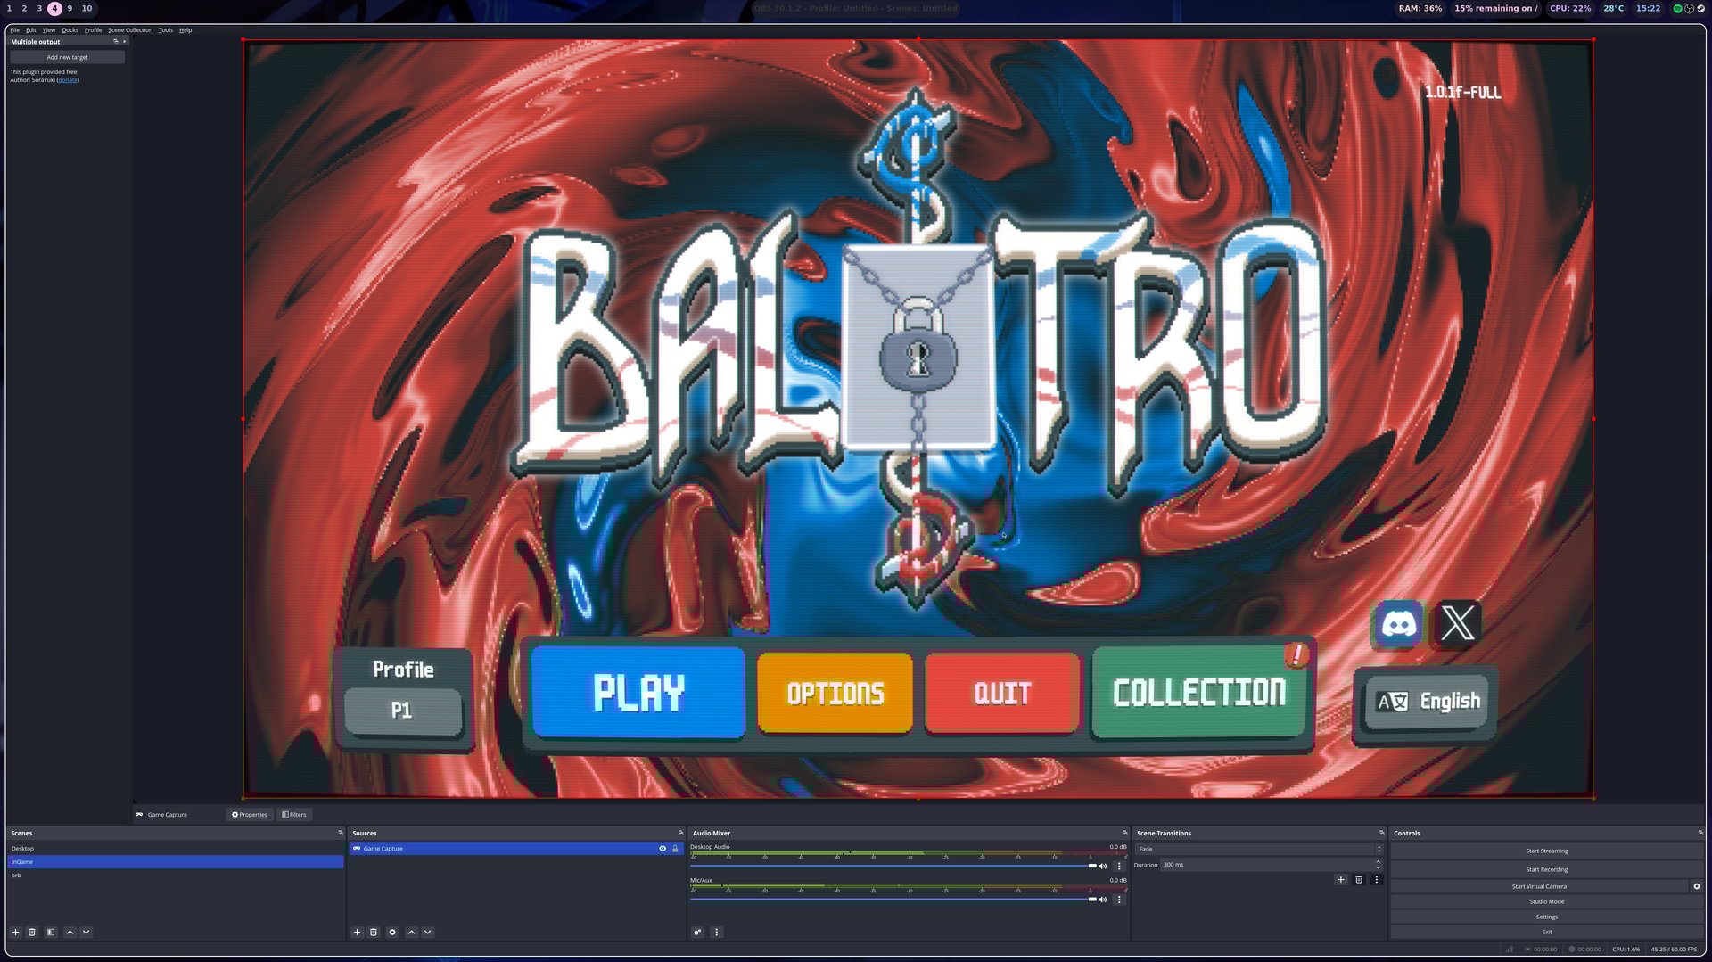Open source Properties button
The height and width of the screenshot is (962, 1712).
(x=250, y=814)
